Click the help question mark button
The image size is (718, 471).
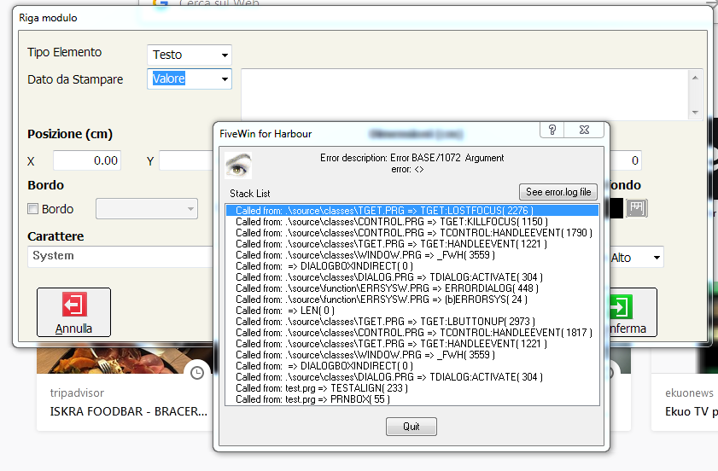[x=552, y=130]
